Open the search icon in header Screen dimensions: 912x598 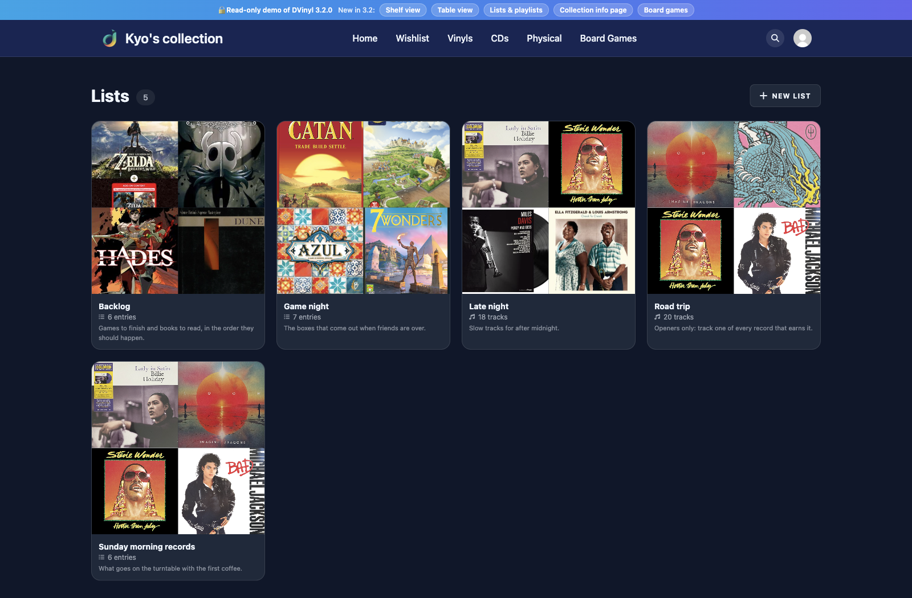tap(775, 38)
